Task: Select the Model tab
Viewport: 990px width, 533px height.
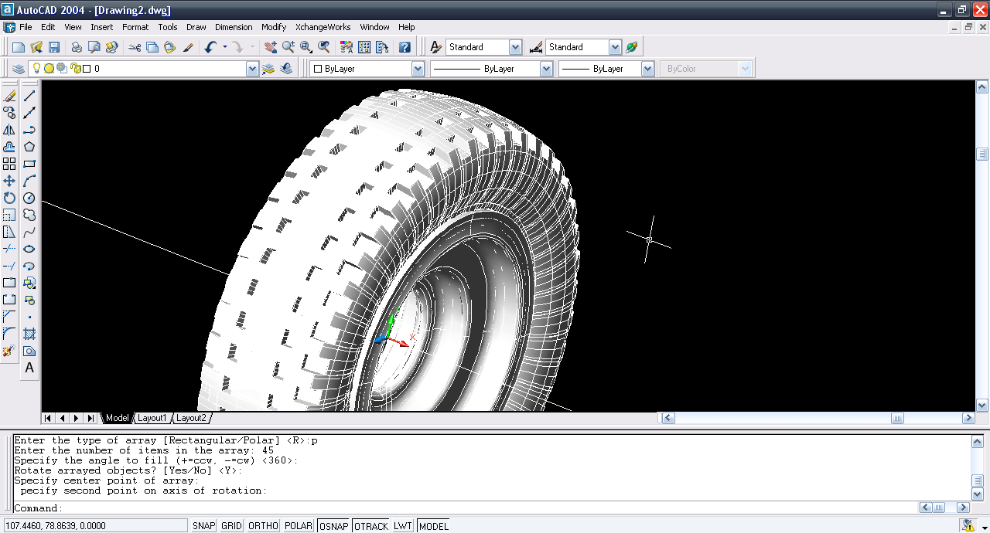Action: [117, 418]
